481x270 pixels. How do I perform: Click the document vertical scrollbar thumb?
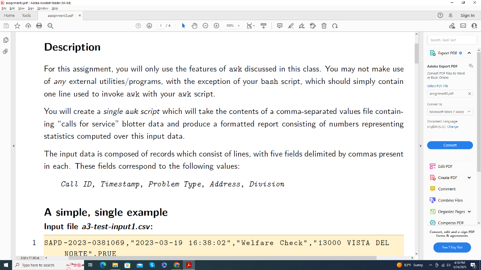(x=416, y=53)
